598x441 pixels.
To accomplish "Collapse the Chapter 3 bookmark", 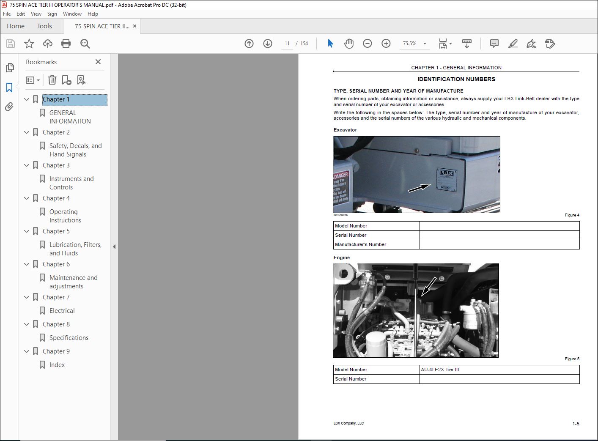I will point(27,165).
